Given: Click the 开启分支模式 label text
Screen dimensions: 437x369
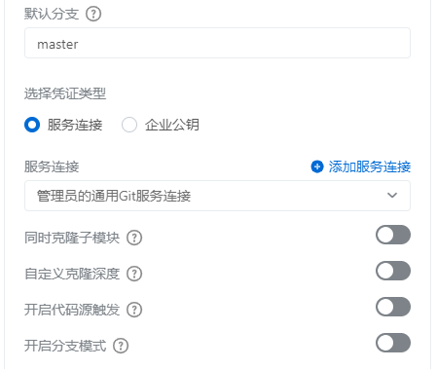Looking at the screenshot, I should click(x=65, y=346).
